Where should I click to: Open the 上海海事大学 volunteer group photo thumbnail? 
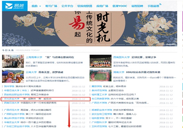pyautogui.click(x=13, y=61)
